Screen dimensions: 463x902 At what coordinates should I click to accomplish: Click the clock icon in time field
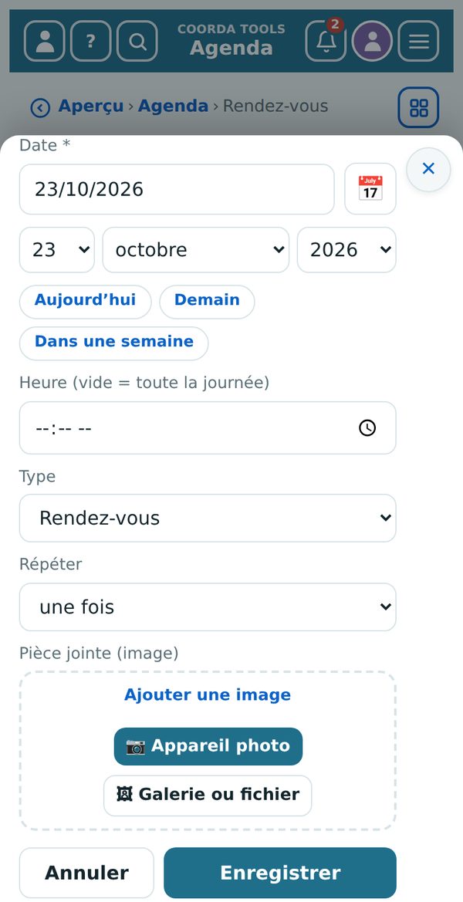click(x=367, y=428)
